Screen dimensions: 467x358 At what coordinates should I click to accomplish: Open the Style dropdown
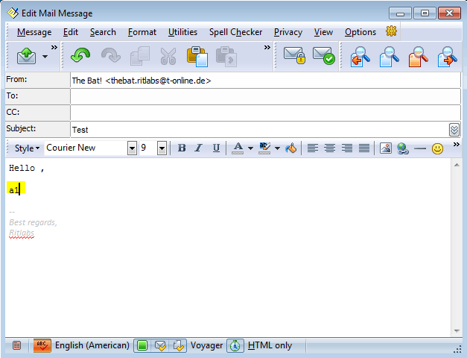[27, 148]
